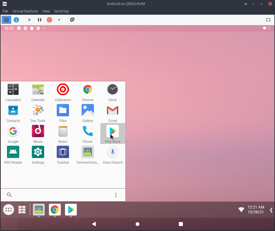Switch to Terminal in the taskbar
The image size is (275, 231).
(39, 210)
